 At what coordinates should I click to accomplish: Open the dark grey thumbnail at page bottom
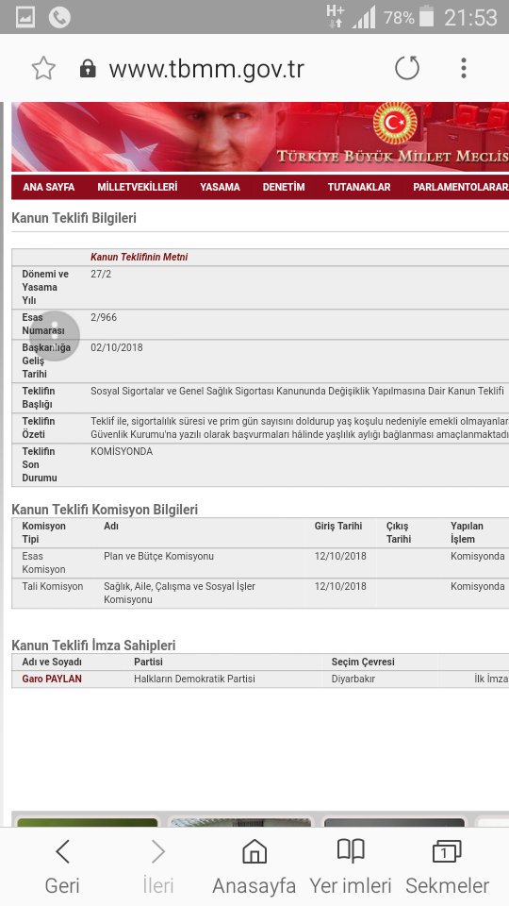pos(394,823)
